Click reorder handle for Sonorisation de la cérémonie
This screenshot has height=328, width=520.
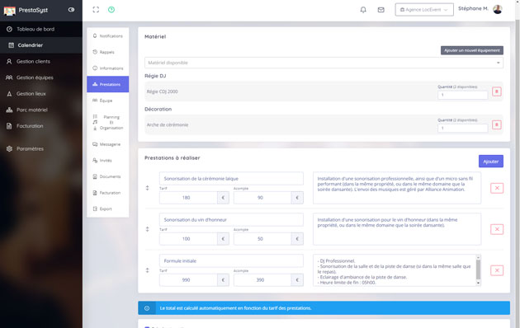coord(147,188)
